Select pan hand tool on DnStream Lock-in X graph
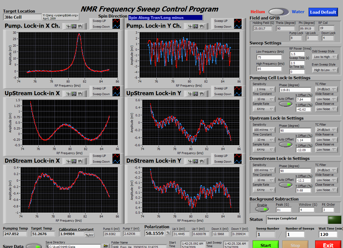This screenshot has width=343, height=248. tap(80, 161)
